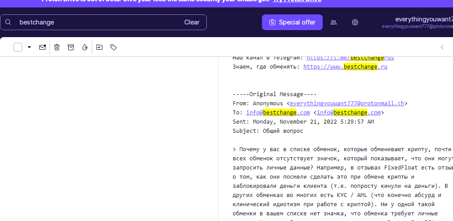Click the '-----Original Message----' text
453x221 pixels.
pyautogui.click(x=275, y=94)
